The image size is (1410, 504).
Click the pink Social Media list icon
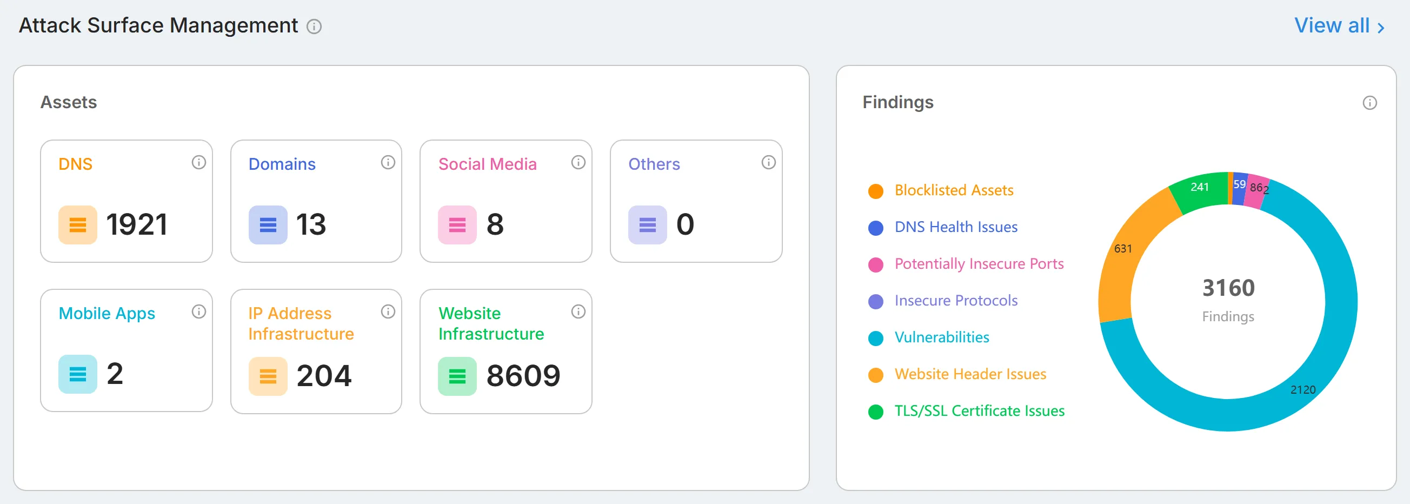[457, 225]
